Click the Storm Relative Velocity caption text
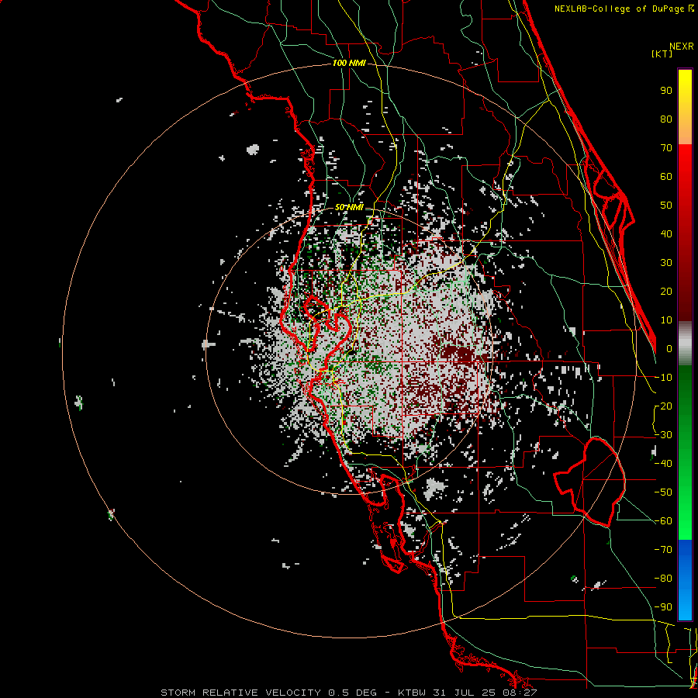The width and height of the screenshot is (698, 698). [348, 693]
